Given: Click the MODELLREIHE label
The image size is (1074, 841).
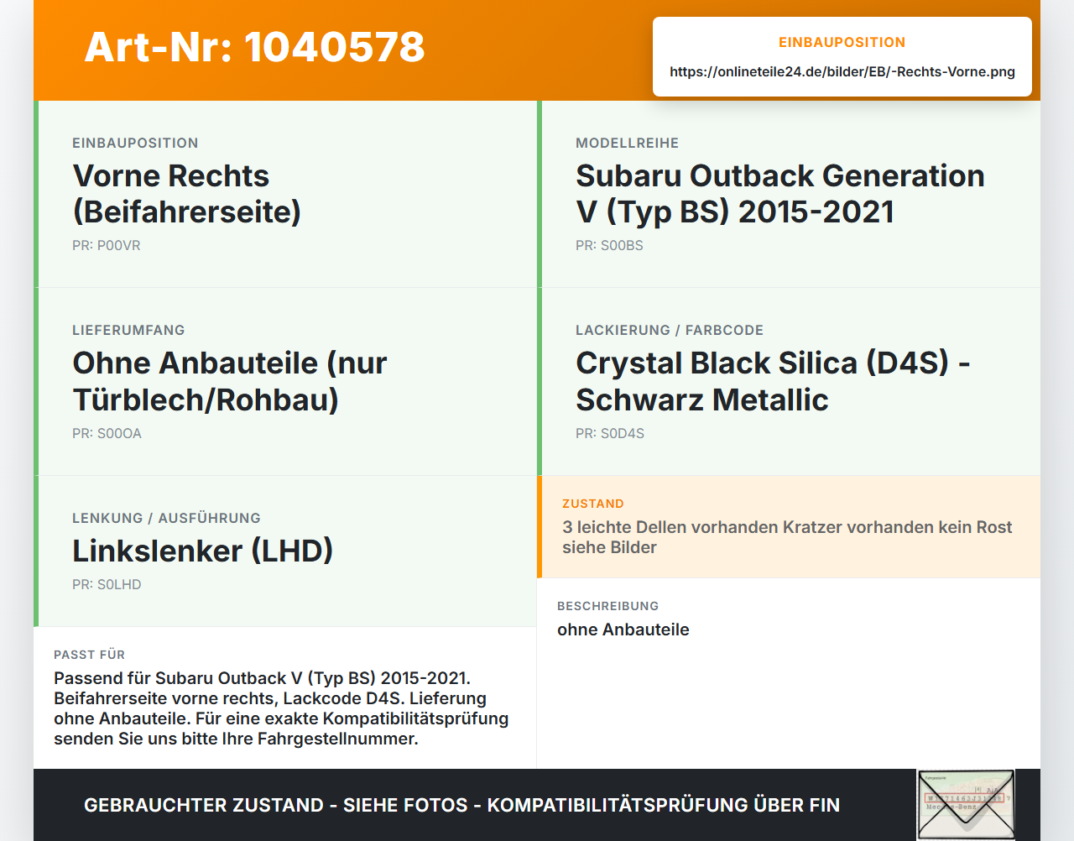Looking at the screenshot, I should pyautogui.click(x=627, y=143).
